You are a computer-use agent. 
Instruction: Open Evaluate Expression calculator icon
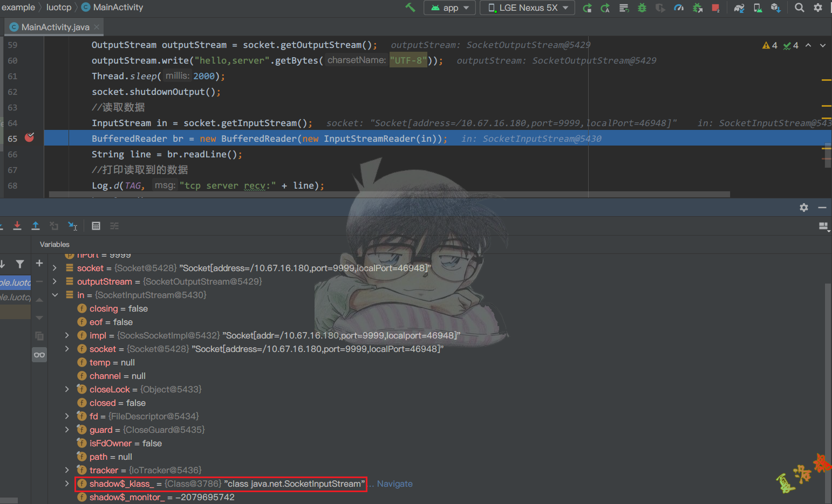coord(96,225)
